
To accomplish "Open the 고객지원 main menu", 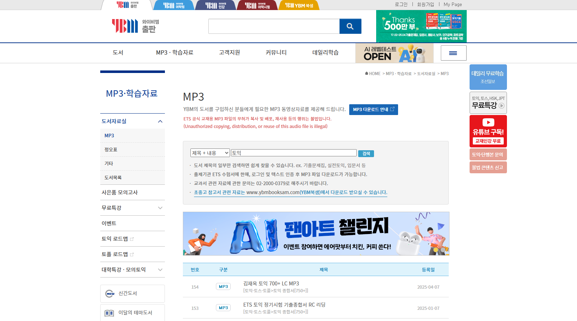I will tap(230, 52).
